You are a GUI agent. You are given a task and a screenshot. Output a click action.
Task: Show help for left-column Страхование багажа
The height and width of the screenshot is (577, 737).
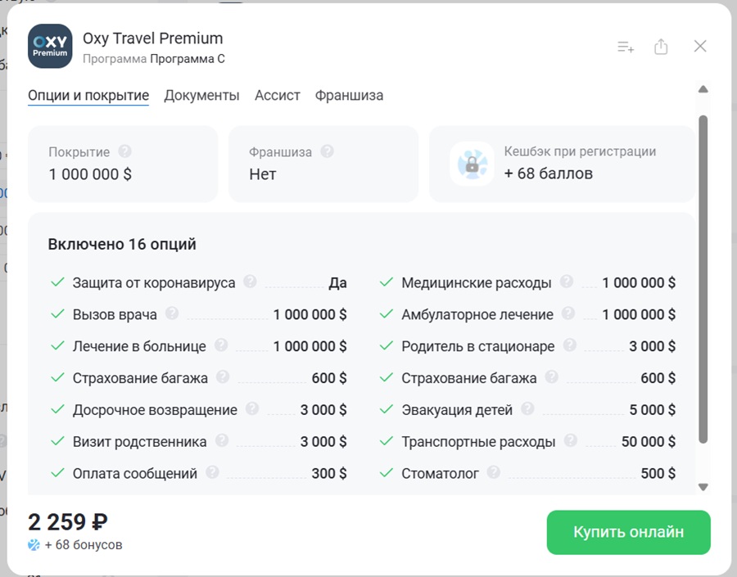click(x=222, y=376)
